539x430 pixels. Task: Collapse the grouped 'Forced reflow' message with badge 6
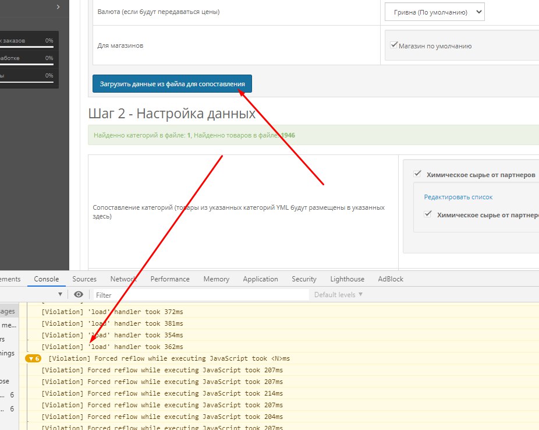click(33, 358)
